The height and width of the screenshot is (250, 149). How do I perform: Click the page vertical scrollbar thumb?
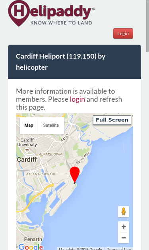147,26
